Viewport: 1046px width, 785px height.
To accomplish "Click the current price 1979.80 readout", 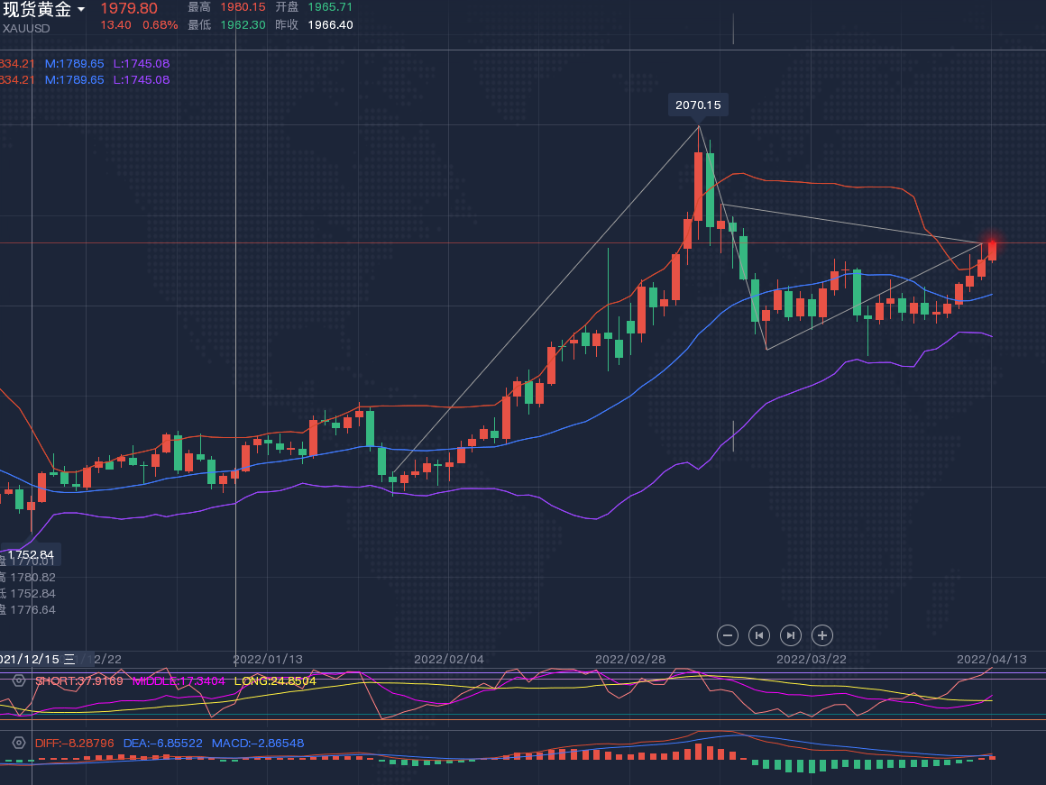I will pos(129,8).
